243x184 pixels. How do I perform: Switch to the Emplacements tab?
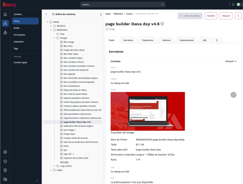(x=187, y=40)
